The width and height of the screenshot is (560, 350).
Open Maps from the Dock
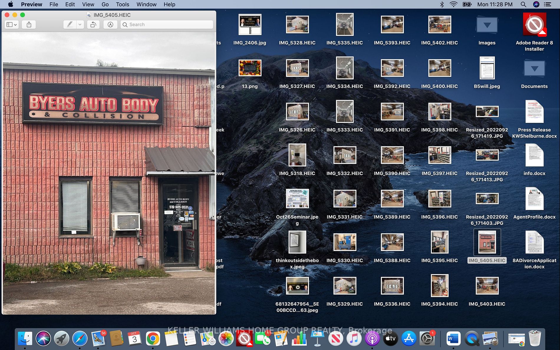coord(207,339)
